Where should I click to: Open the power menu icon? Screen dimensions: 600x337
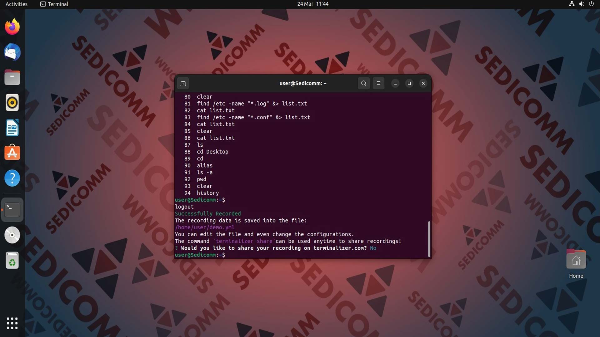591,4
